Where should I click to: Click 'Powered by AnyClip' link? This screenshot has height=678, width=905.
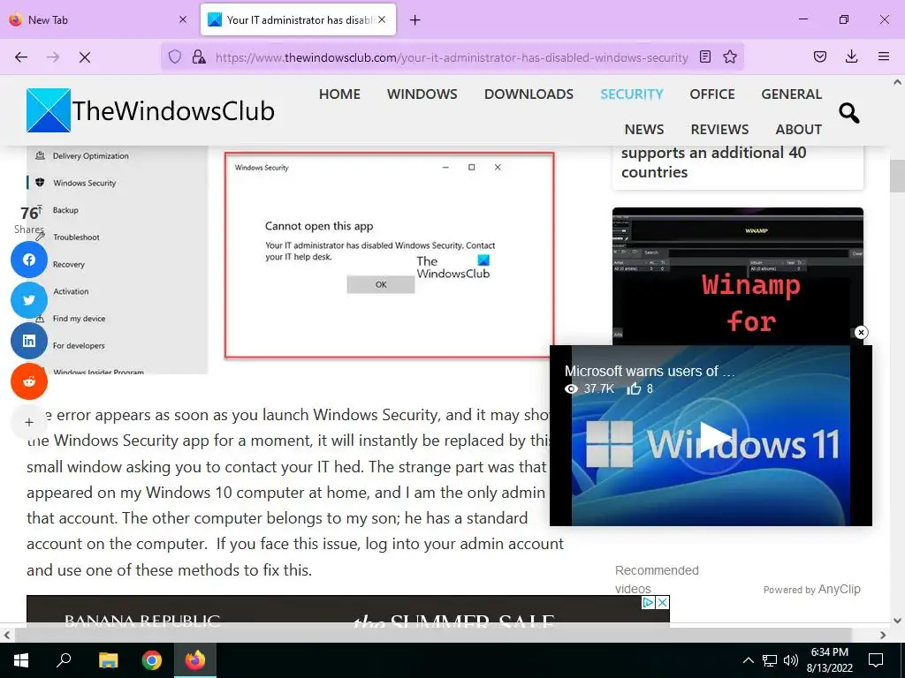(x=811, y=589)
